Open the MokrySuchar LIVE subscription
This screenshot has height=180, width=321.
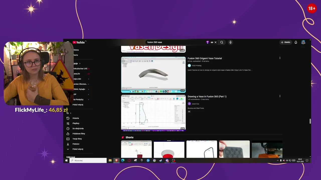pos(80,68)
